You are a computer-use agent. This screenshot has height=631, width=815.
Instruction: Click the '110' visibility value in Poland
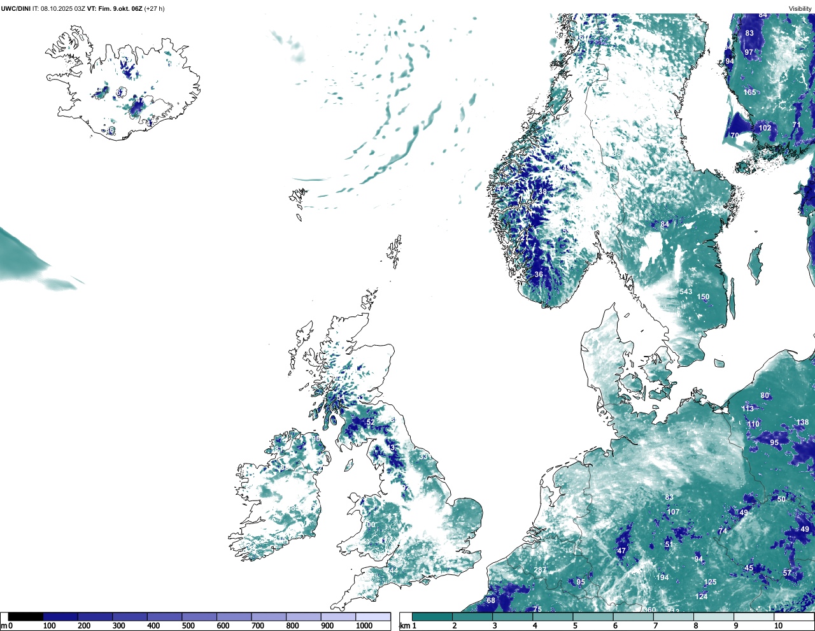tap(754, 424)
